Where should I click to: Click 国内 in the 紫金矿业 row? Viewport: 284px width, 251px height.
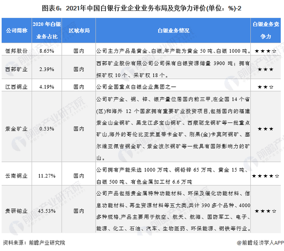[x=79, y=129]
